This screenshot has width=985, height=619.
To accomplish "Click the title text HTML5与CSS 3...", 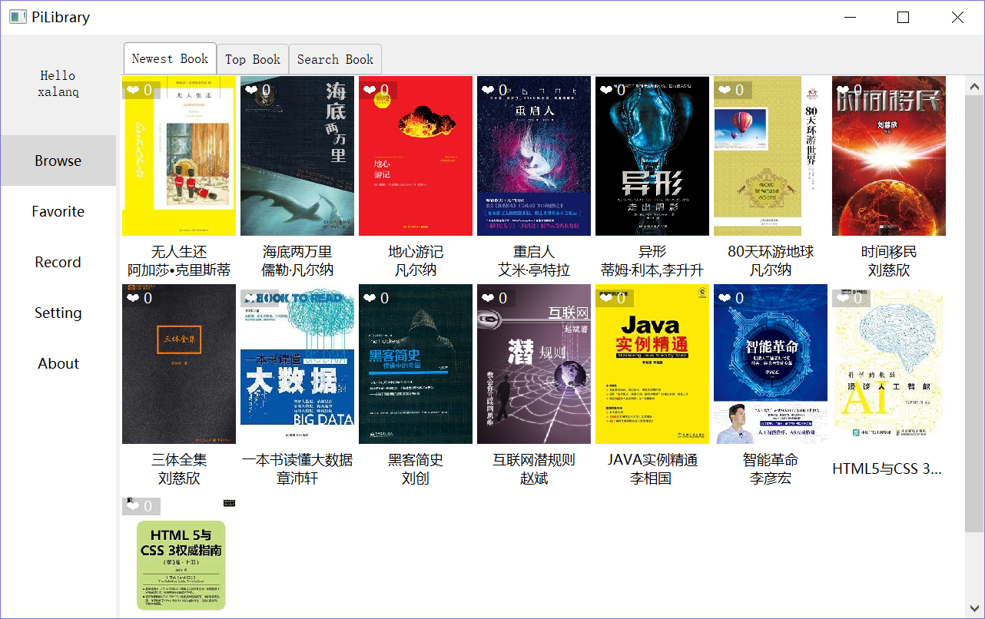I will click(887, 468).
